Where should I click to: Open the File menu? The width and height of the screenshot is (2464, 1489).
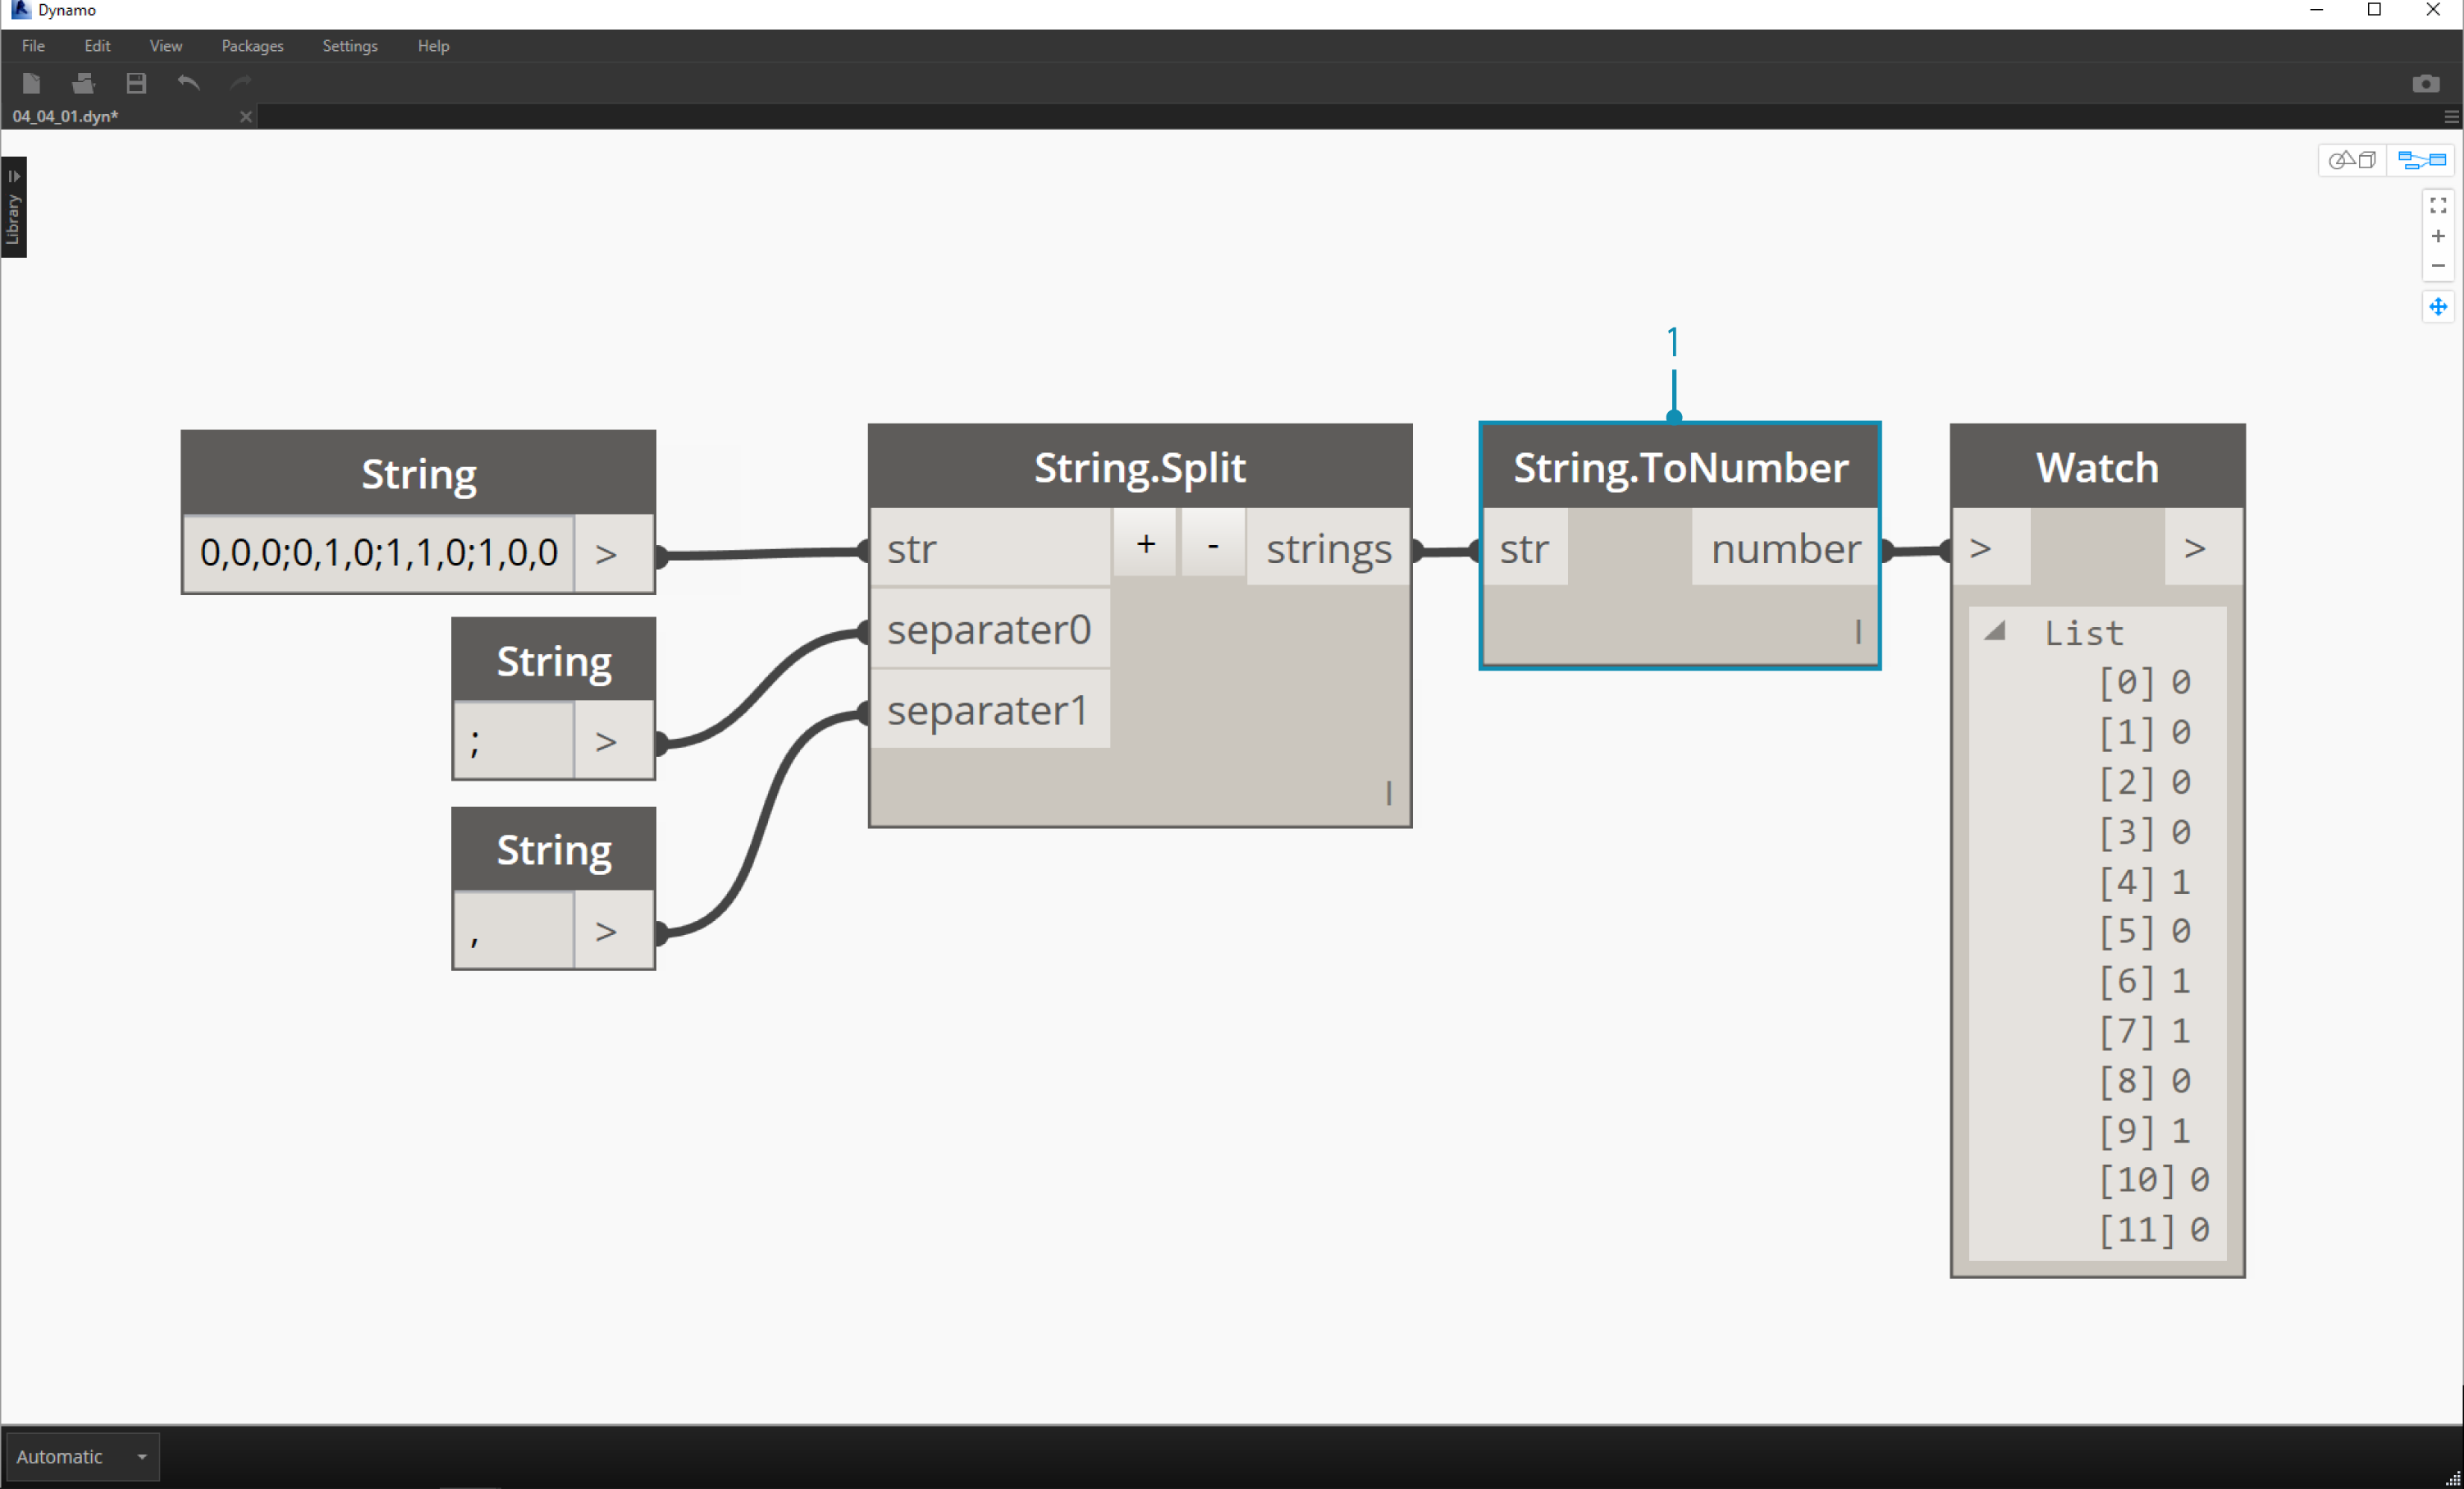coord(32,46)
